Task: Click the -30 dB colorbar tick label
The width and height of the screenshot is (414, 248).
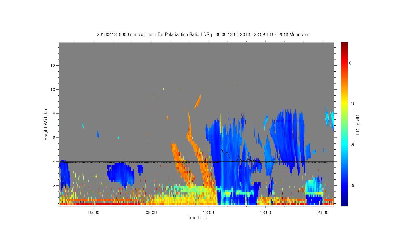Action: 352,186
